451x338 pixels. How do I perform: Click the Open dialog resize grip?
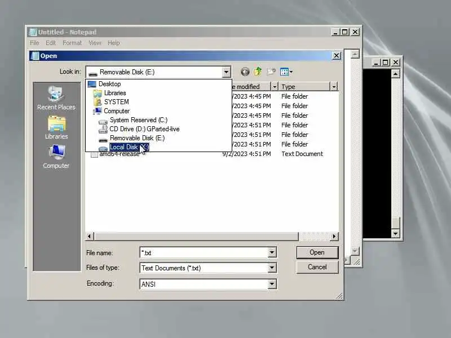click(340, 296)
